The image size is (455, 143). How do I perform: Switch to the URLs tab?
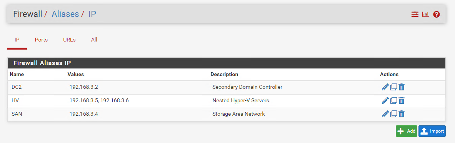click(x=69, y=40)
